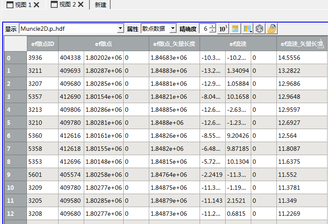Click cell value 404338
Screen dimensions: 328x224
(x=71, y=58)
